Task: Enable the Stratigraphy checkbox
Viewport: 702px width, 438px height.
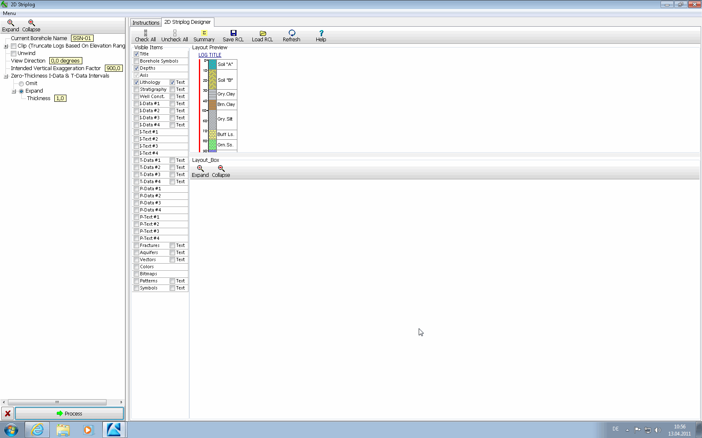Action: point(136,89)
